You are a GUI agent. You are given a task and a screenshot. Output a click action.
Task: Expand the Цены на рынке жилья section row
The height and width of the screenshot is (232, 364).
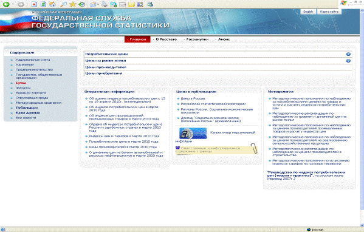point(218,61)
